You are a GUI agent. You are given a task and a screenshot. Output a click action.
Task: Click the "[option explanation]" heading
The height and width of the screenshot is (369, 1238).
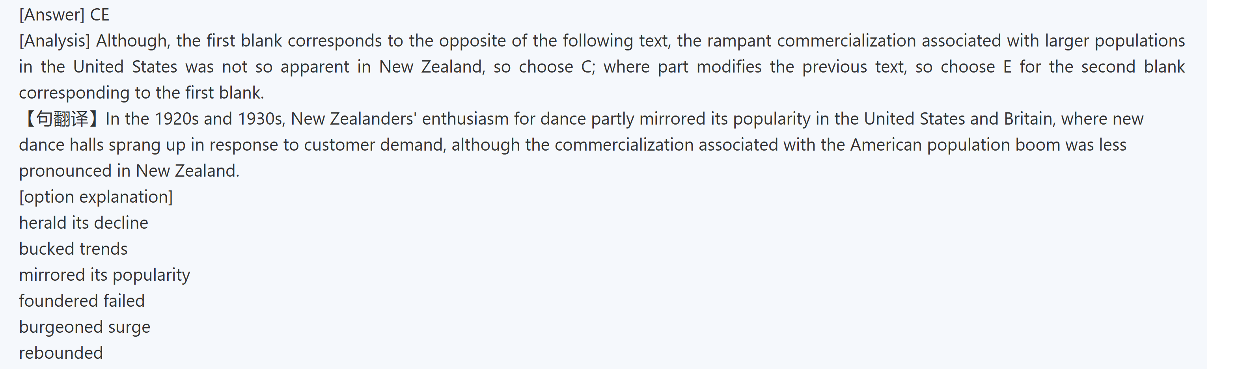[x=96, y=197]
